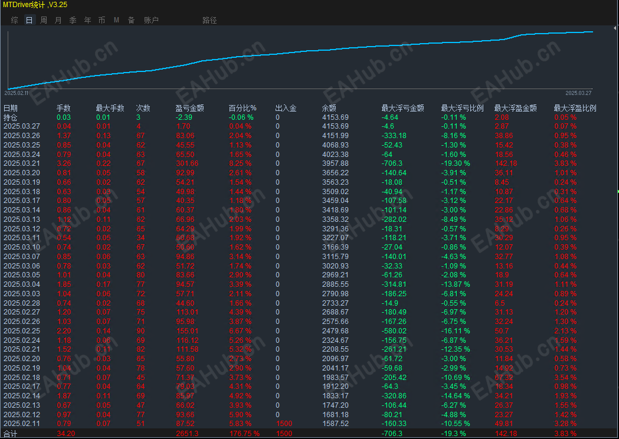
Task: Select the 持仓 holdings row
Action: pyautogui.click(x=308, y=117)
